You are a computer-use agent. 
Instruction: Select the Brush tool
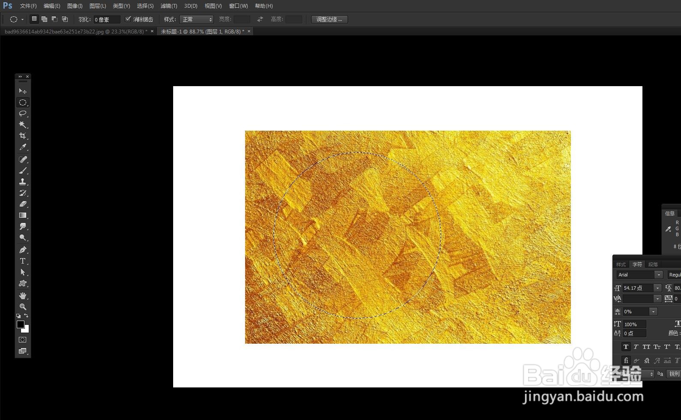[23, 171]
